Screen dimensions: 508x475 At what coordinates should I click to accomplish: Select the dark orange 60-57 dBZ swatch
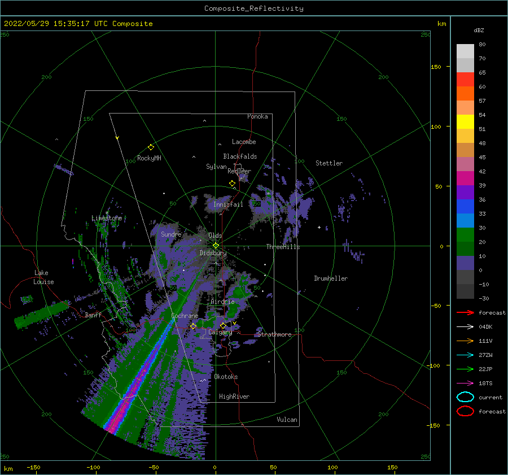pyautogui.click(x=465, y=94)
